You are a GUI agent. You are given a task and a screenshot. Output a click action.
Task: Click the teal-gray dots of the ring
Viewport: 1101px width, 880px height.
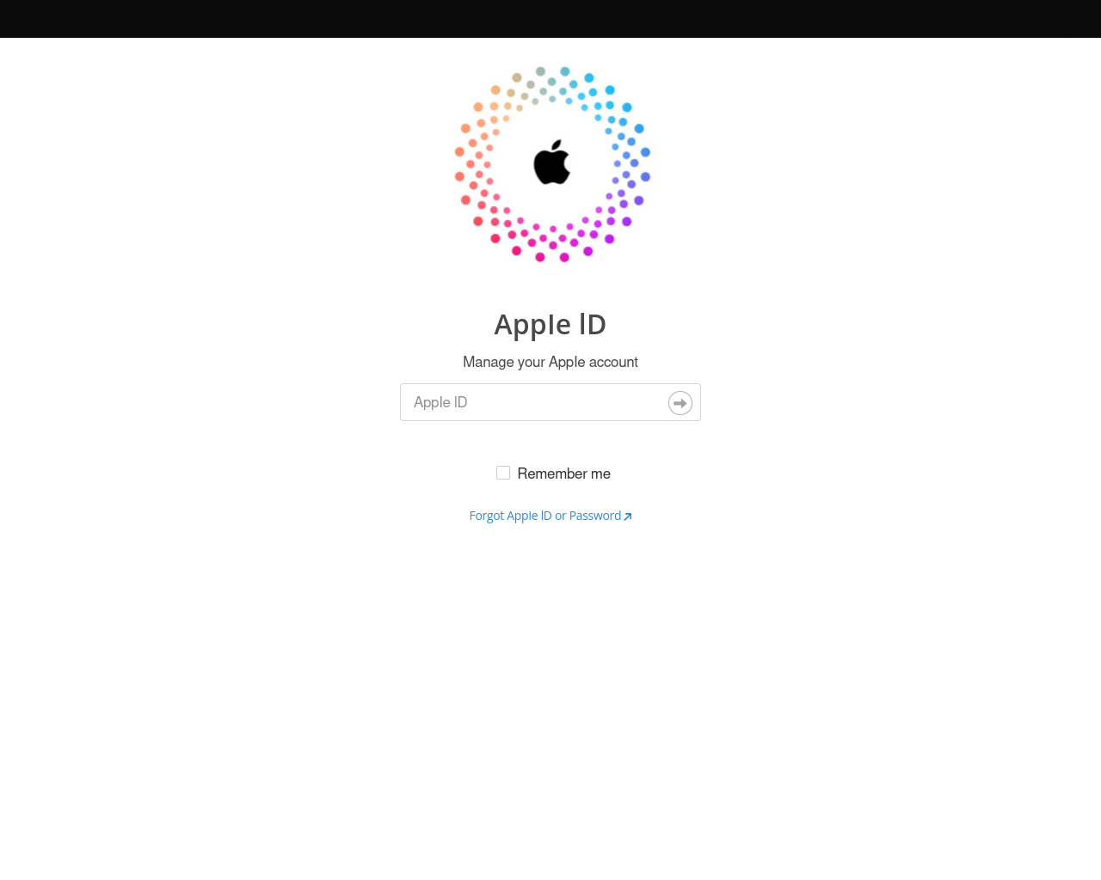[542, 86]
